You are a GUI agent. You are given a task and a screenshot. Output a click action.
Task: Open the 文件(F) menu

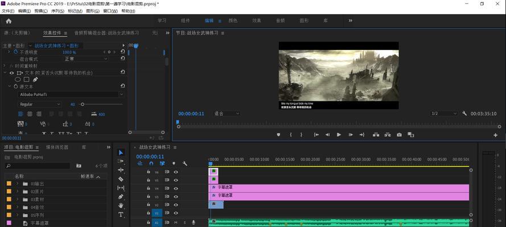pos(8,11)
